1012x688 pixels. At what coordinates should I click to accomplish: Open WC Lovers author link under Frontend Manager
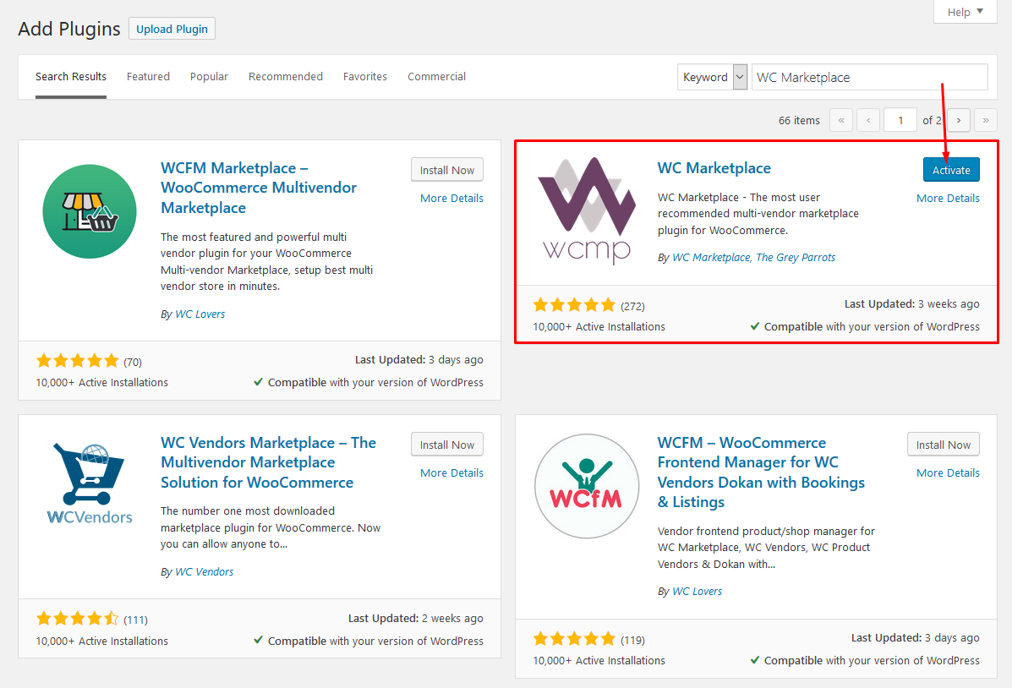point(697,591)
